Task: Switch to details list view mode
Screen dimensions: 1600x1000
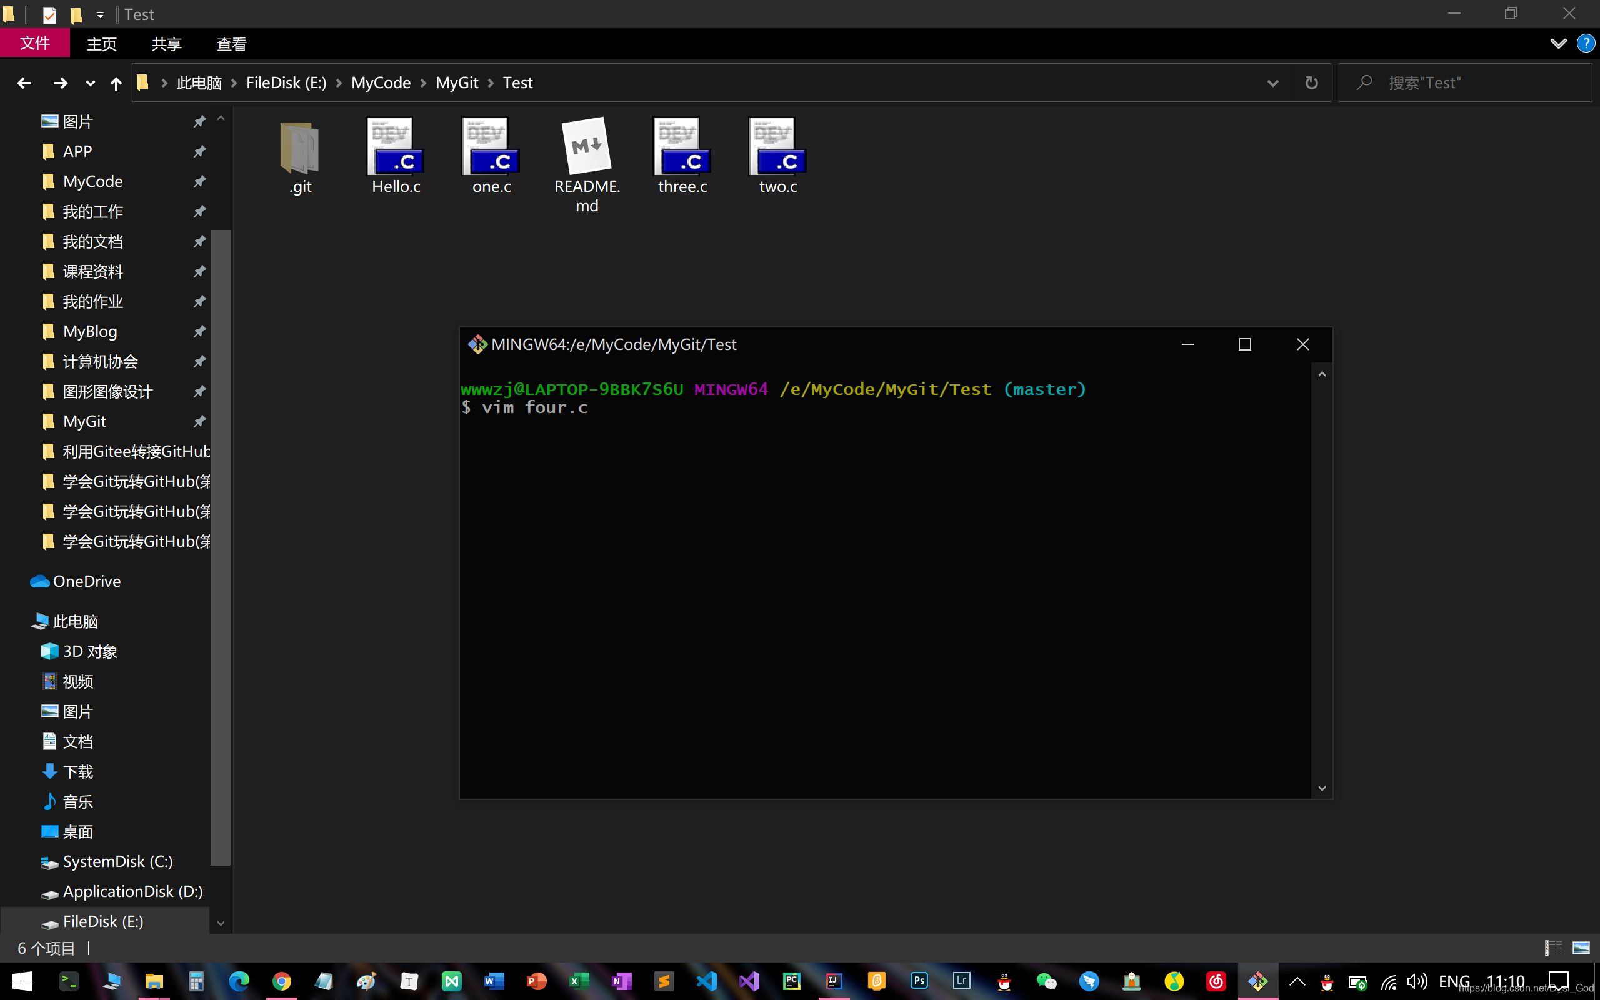Action: pyautogui.click(x=1553, y=947)
